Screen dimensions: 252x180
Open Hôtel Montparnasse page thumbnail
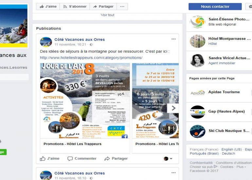pos(198,41)
